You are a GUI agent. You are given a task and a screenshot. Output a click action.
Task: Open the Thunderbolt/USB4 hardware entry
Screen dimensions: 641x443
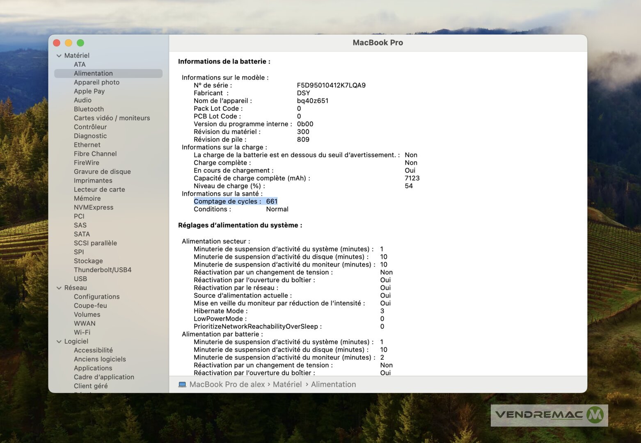103,270
